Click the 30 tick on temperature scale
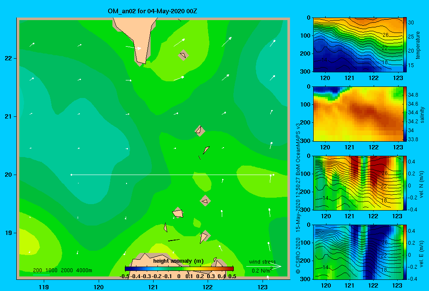Viewport: 429px width, 291px height. 411,23
